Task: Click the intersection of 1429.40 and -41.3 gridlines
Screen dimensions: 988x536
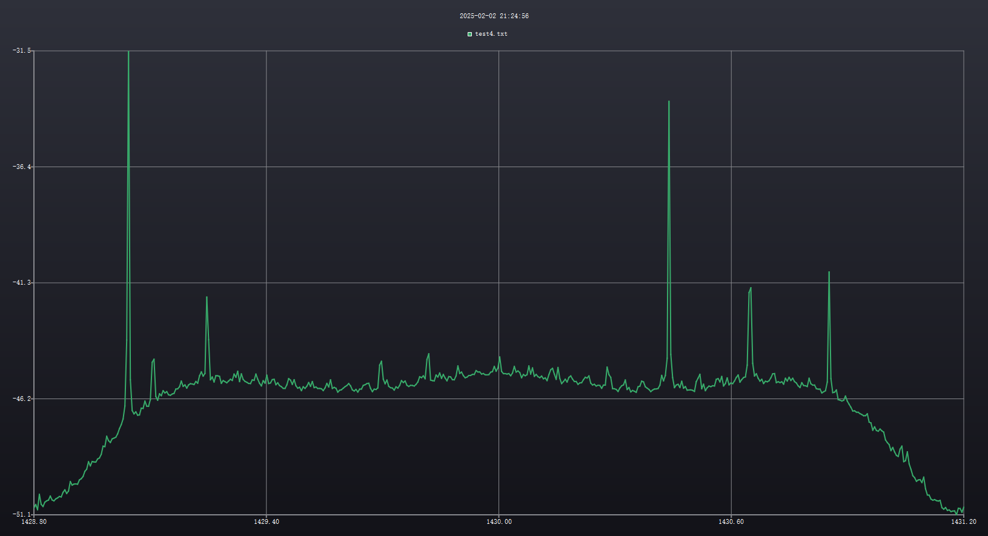Action: click(x=267, y=282)
